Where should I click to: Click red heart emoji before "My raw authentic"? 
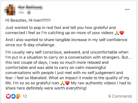67,83
